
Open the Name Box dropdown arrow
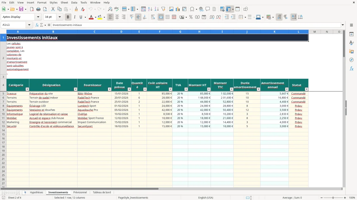29,25
